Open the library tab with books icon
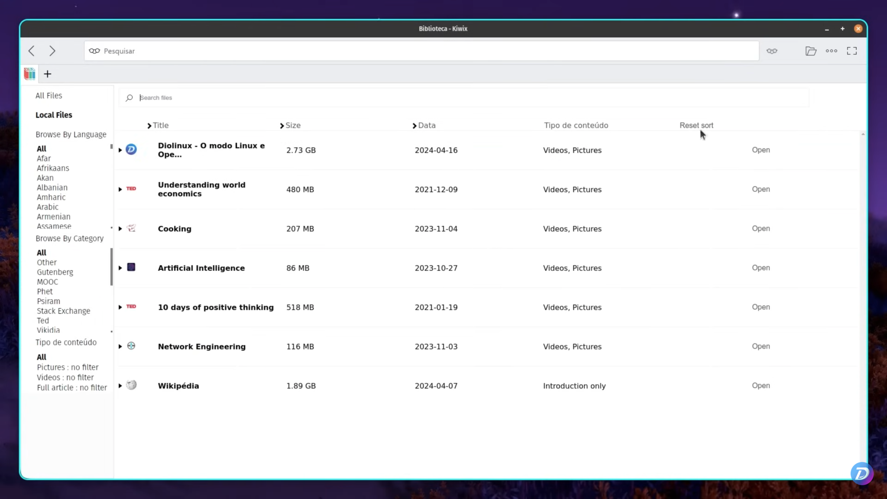This screenshot has width=887, height=499. [x=29, y=74]
